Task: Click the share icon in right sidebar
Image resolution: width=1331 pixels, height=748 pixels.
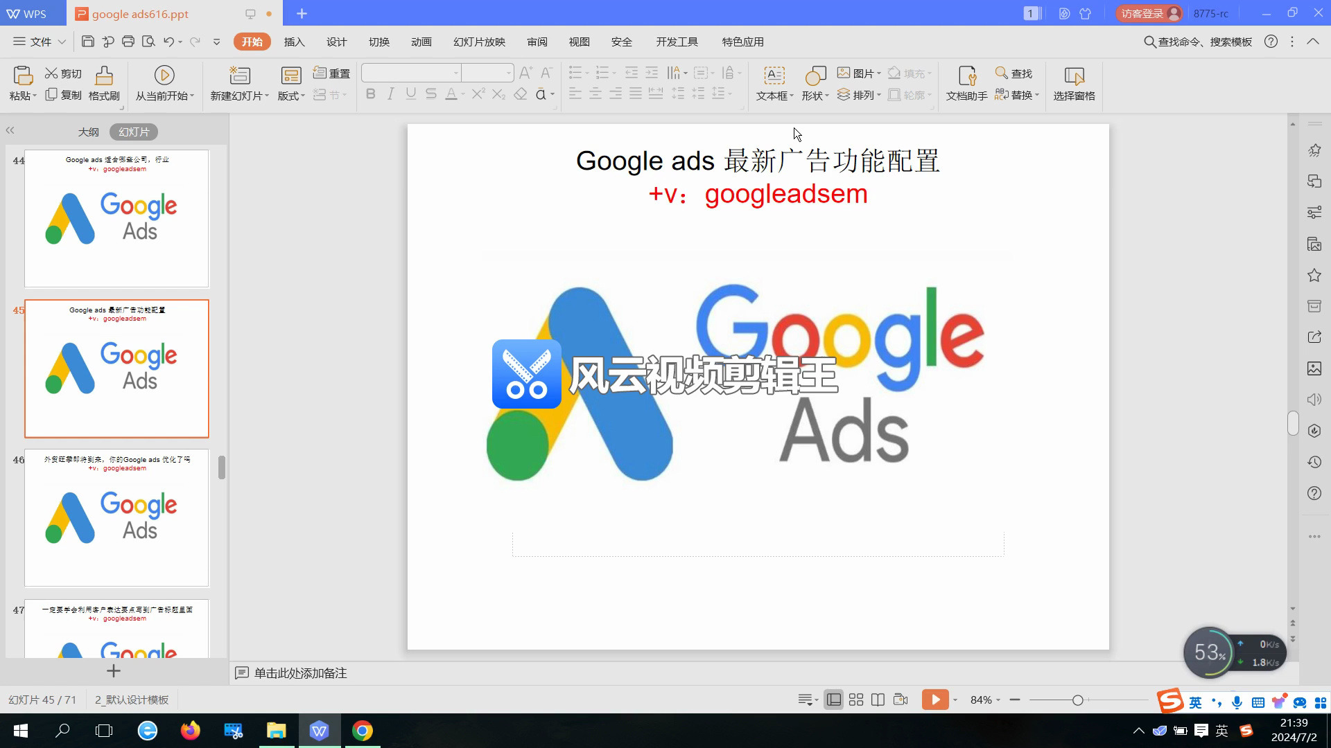Action: [1314, 337]
